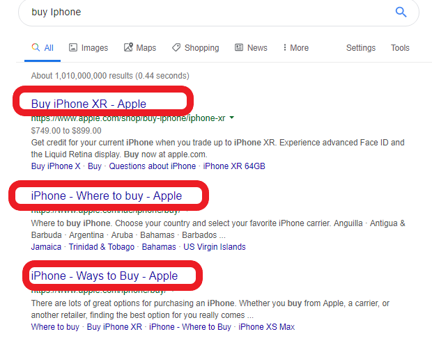Select the 'US Virgin Islands' link
This screenshot has width=432, height=350.
[x=215, y=247]
